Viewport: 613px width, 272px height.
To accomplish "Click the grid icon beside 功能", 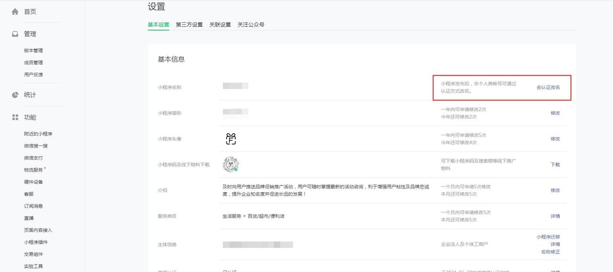I will point(15,117).
